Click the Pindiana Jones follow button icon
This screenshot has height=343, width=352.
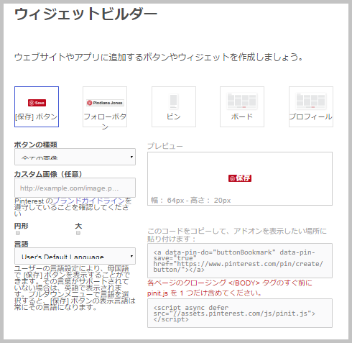pos(105,103)
